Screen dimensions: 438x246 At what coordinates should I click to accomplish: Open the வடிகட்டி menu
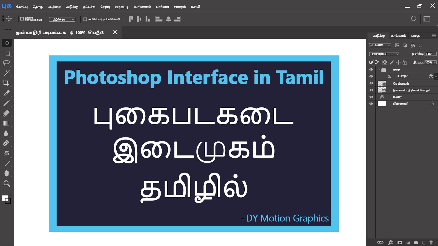(122, 7)
